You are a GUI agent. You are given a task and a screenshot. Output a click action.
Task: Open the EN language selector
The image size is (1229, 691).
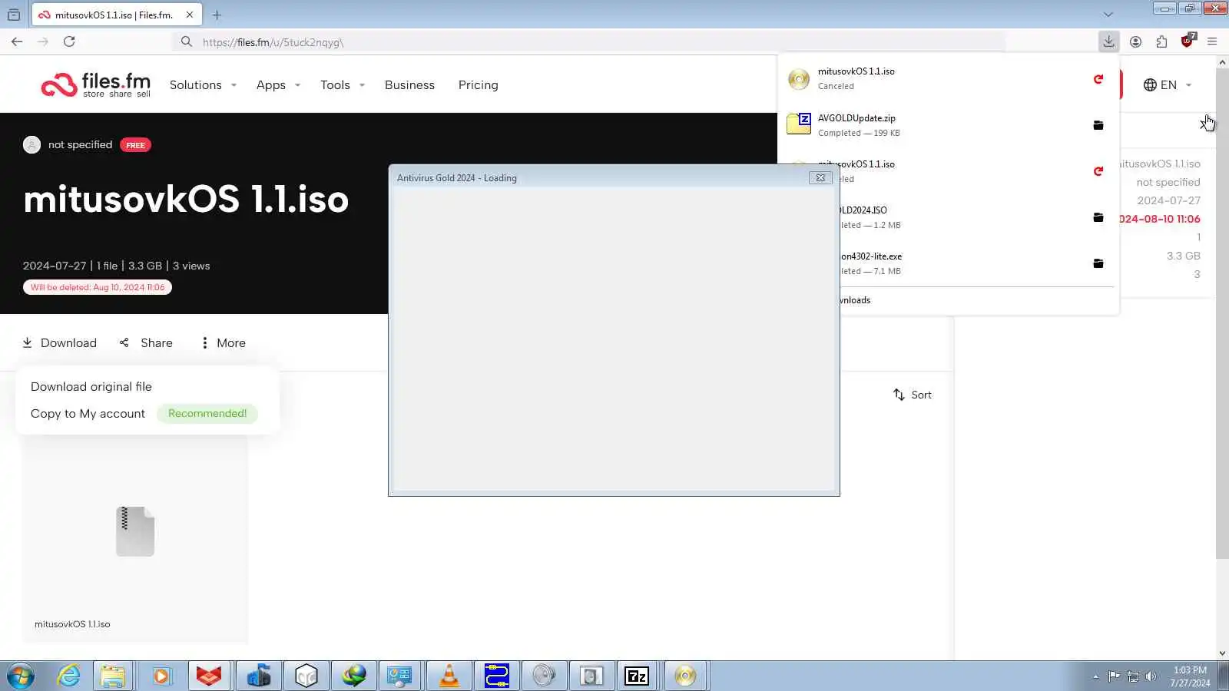point(1168,85)
